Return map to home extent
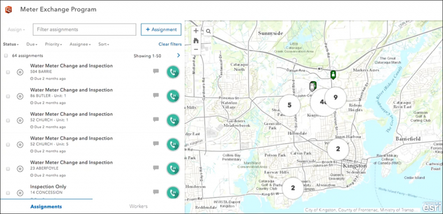 196,40
